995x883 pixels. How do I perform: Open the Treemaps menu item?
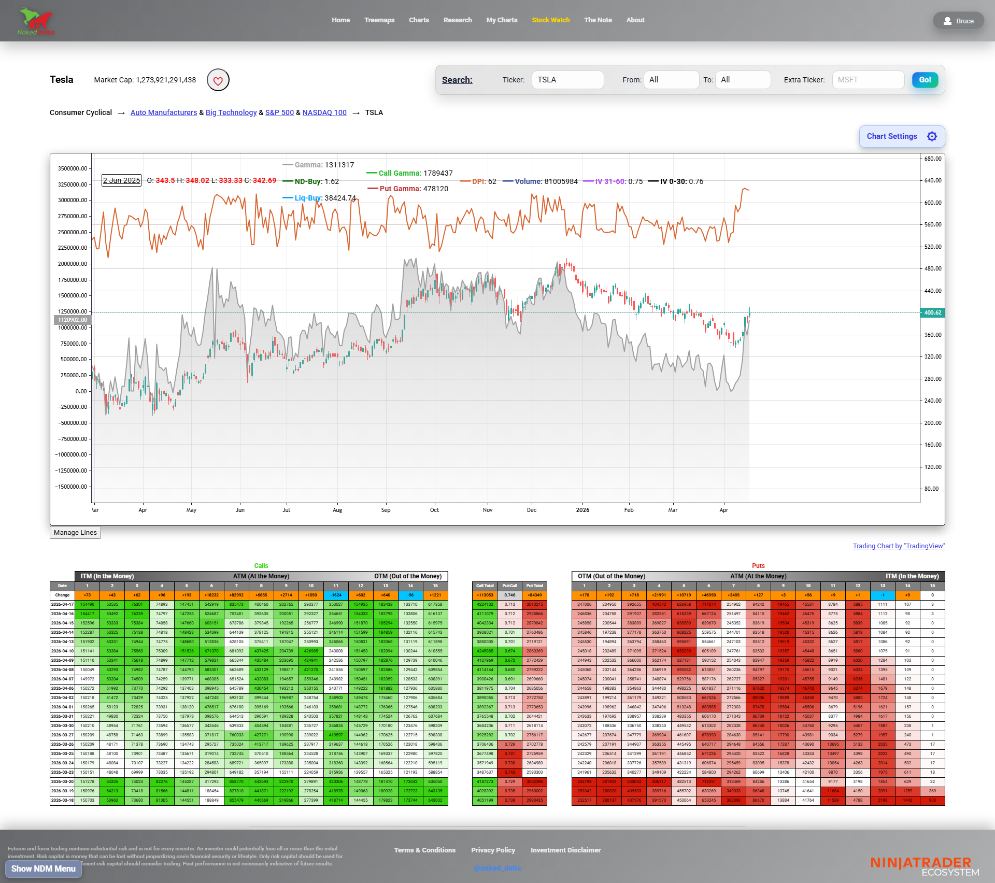pos(379,20)
